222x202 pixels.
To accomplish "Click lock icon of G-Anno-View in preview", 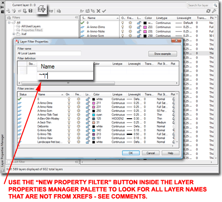I will click(88, 138).
